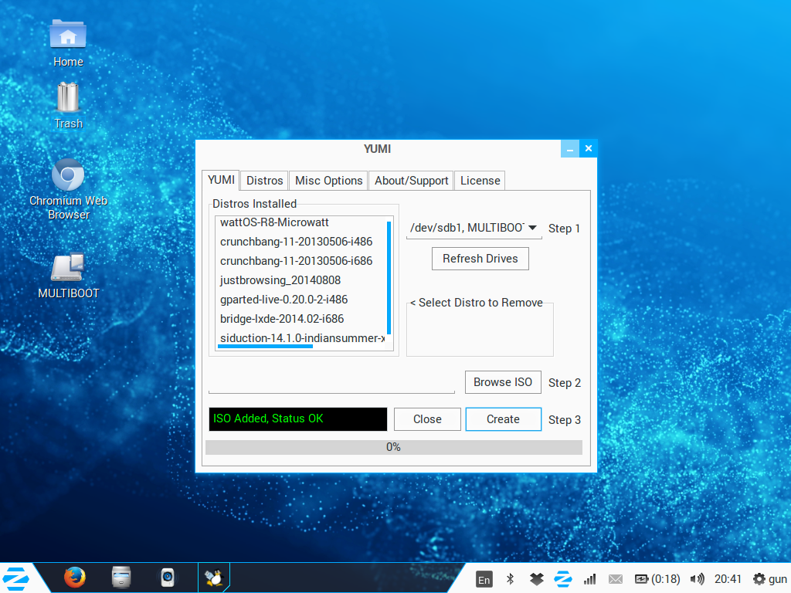
Task: Open the MULTIBOOT drive desktop icon
Action: [68, 276]
